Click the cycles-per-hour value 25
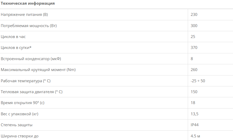 [193, 37]
